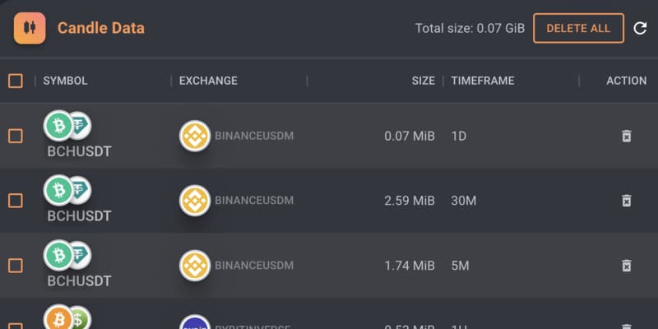Click the Tether icon in the 5M row
Viewport: 658px width, 329px height.
81,255
